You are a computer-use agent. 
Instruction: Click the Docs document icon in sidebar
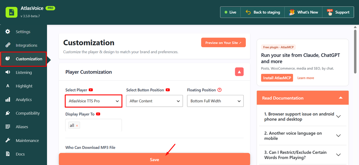coord(8,154)
